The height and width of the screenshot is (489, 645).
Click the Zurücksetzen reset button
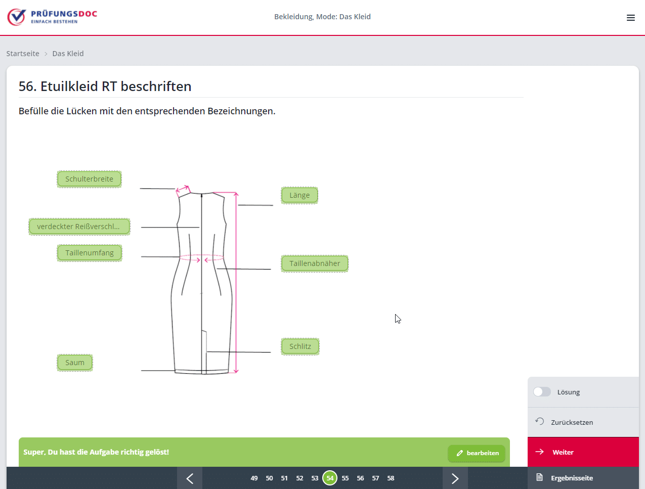point(572,422)
